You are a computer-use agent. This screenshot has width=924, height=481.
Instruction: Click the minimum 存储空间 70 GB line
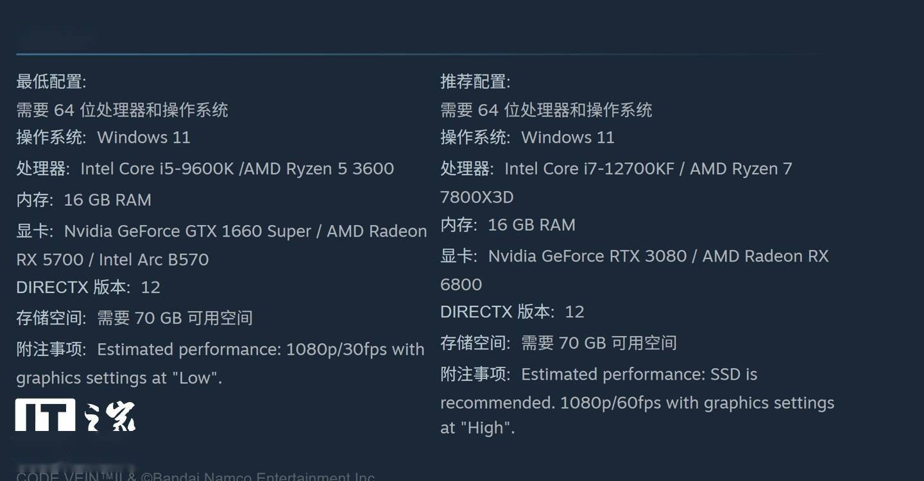coord(135,318)
